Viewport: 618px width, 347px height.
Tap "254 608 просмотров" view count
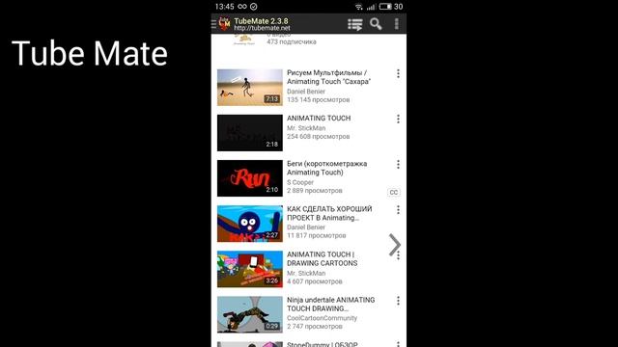pyautogui.click(x=318, y=137)
